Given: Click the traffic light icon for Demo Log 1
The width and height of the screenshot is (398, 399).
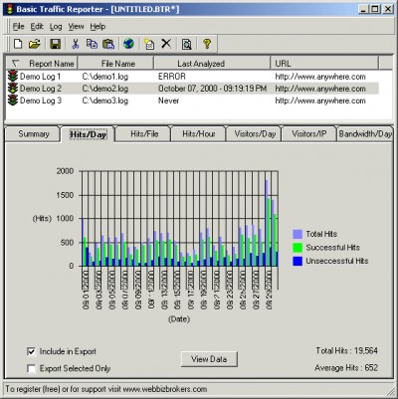Looking at the screenshot, I should [x=13, y=77].
